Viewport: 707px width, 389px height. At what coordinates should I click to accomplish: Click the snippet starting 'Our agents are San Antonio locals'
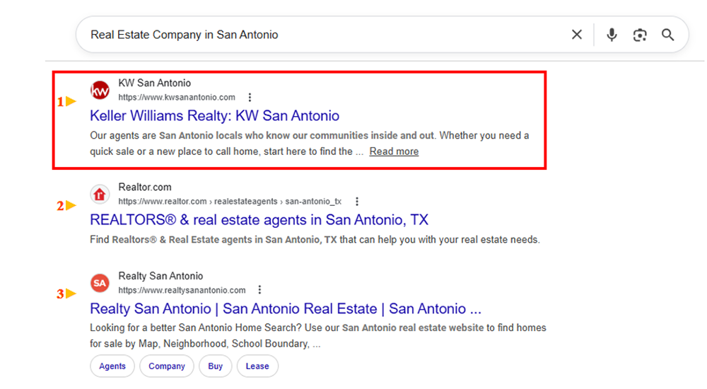[310, 144]
